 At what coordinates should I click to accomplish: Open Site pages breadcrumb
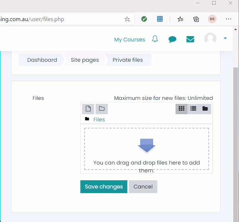(x=85, y=60)
